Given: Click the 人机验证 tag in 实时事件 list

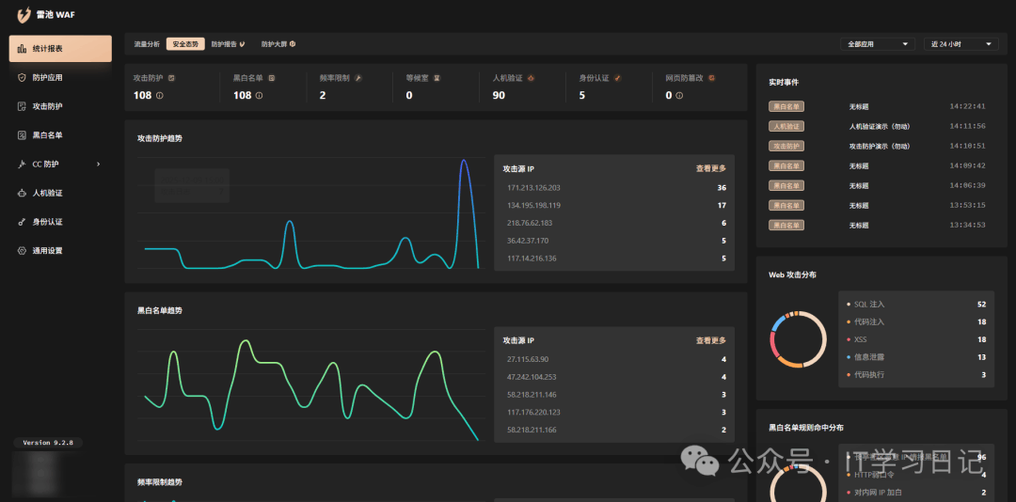Looking at the screenshot, I should click(x=786, y=126).
